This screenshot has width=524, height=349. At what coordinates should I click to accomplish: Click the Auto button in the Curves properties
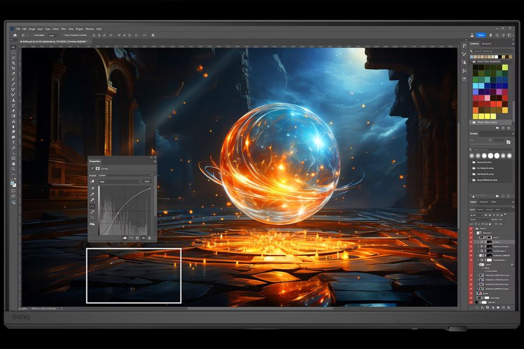(x=147, y=181)
